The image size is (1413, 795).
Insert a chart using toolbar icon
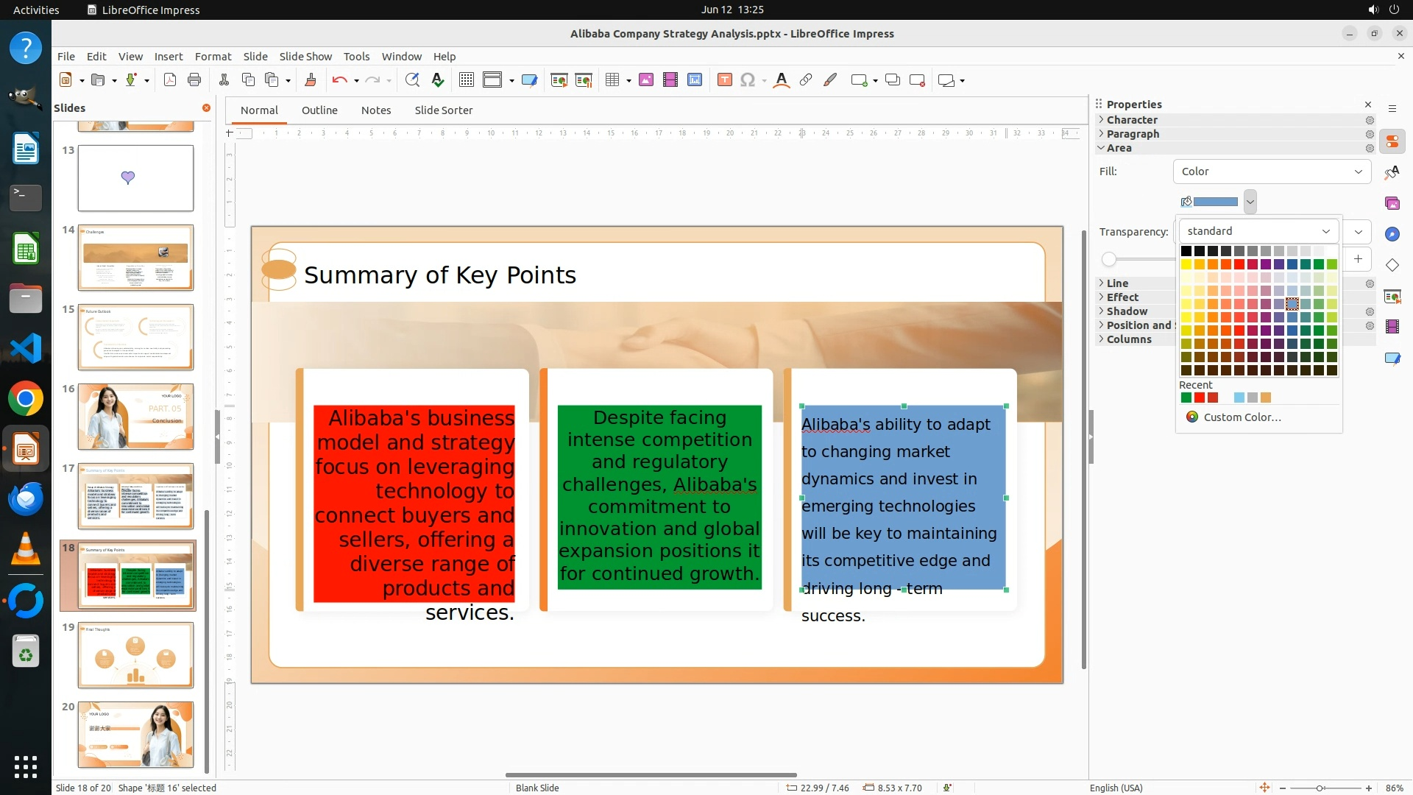pos(695,80)
